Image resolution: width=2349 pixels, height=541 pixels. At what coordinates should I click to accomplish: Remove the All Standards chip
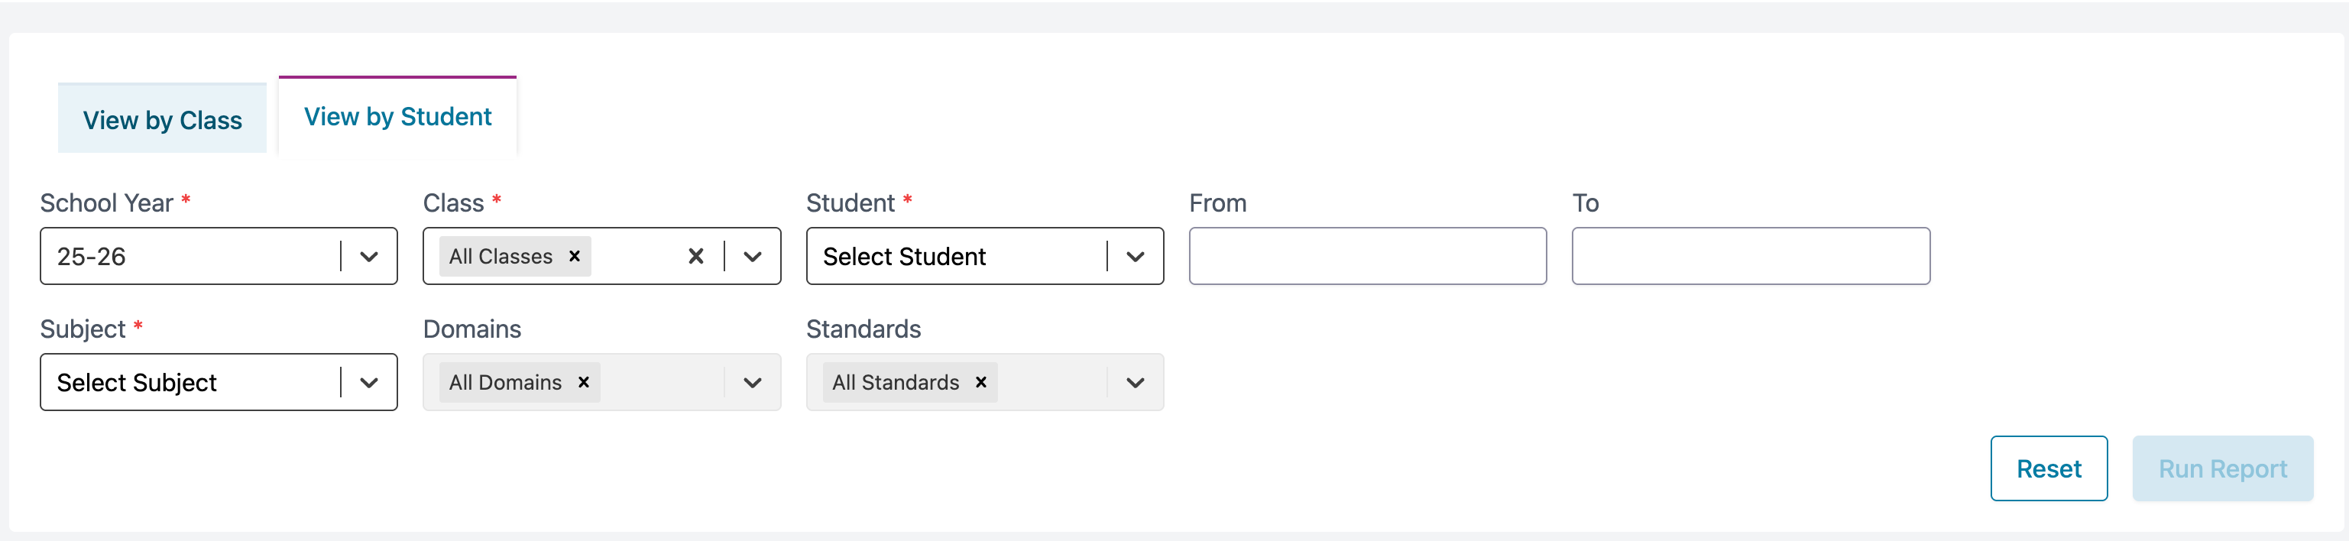click(x=981, y=382)
